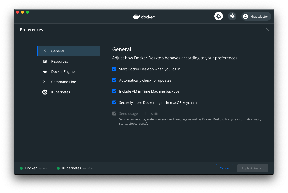288x193 pixels.
Task: Open the khaosdoctor account menu
Action: (256, 16)
